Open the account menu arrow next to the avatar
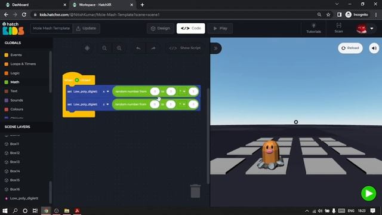 [x=372, y=29]
